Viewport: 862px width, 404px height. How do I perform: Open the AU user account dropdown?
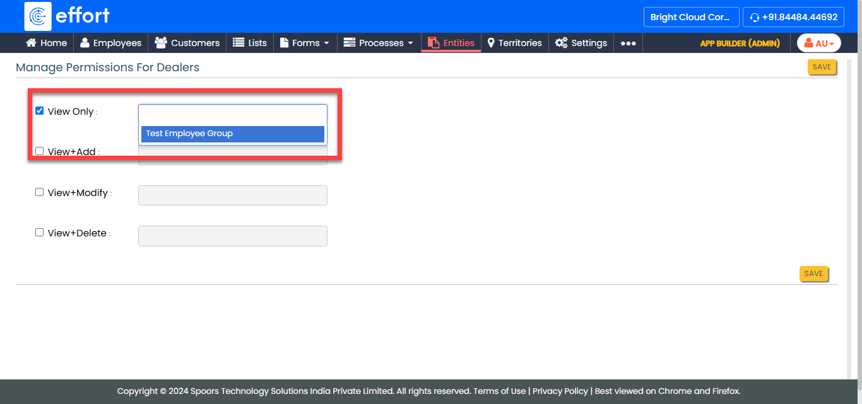tap(818, 43)
